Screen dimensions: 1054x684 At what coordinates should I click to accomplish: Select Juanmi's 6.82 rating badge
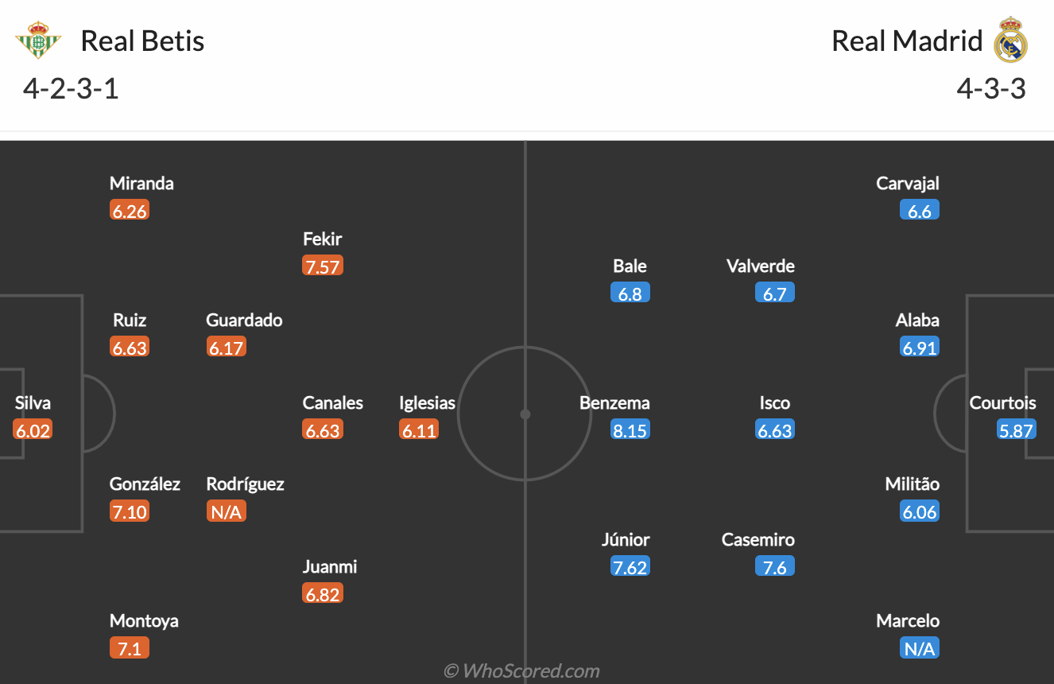323,594
